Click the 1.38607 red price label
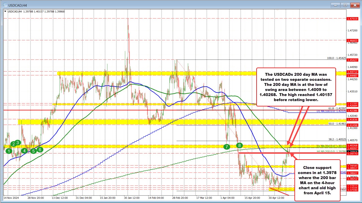 pos(352,173)
